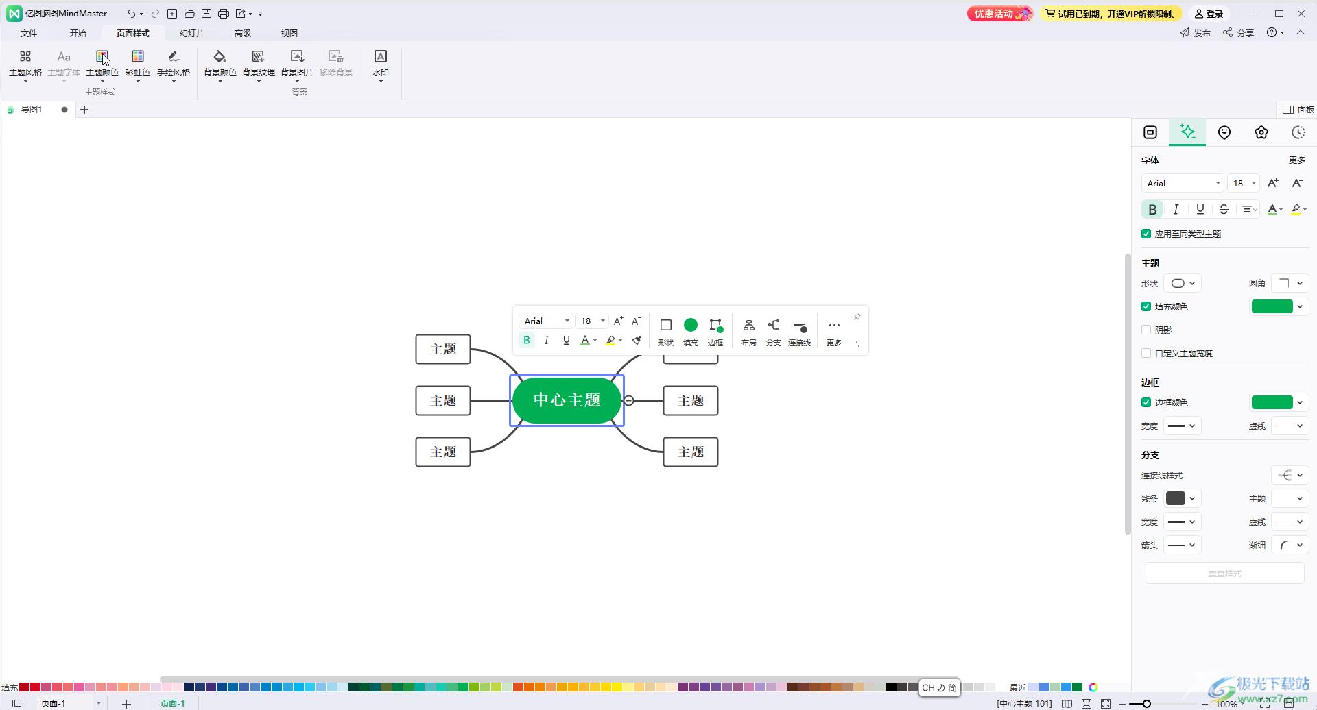Click 更多 in the 字体 section
The image size is (1317, 710).
click(1296, 160)
